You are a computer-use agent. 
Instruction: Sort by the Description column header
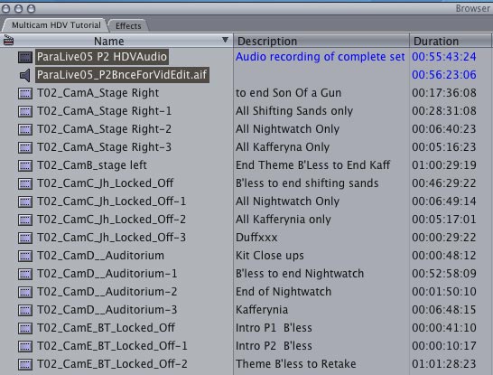321,41
